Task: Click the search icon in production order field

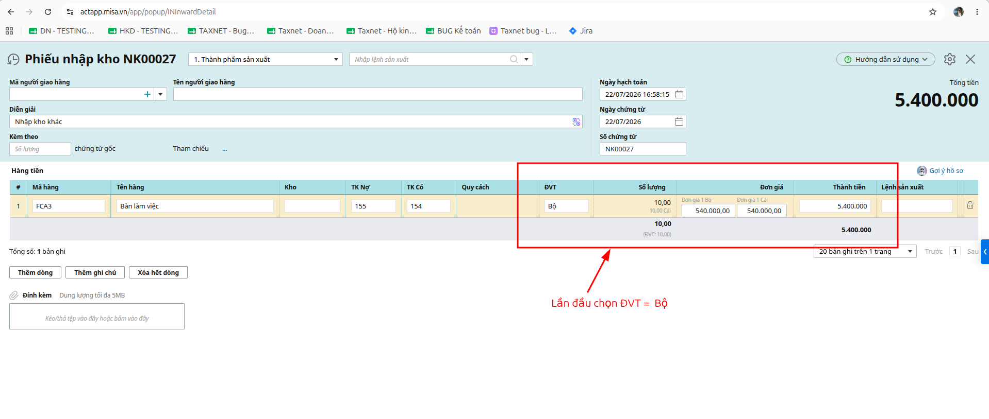Action: pos(514,59)
